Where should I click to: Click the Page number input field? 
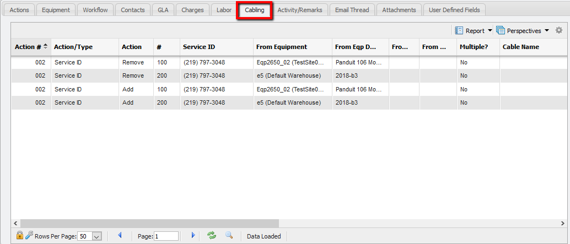point(166,236)
